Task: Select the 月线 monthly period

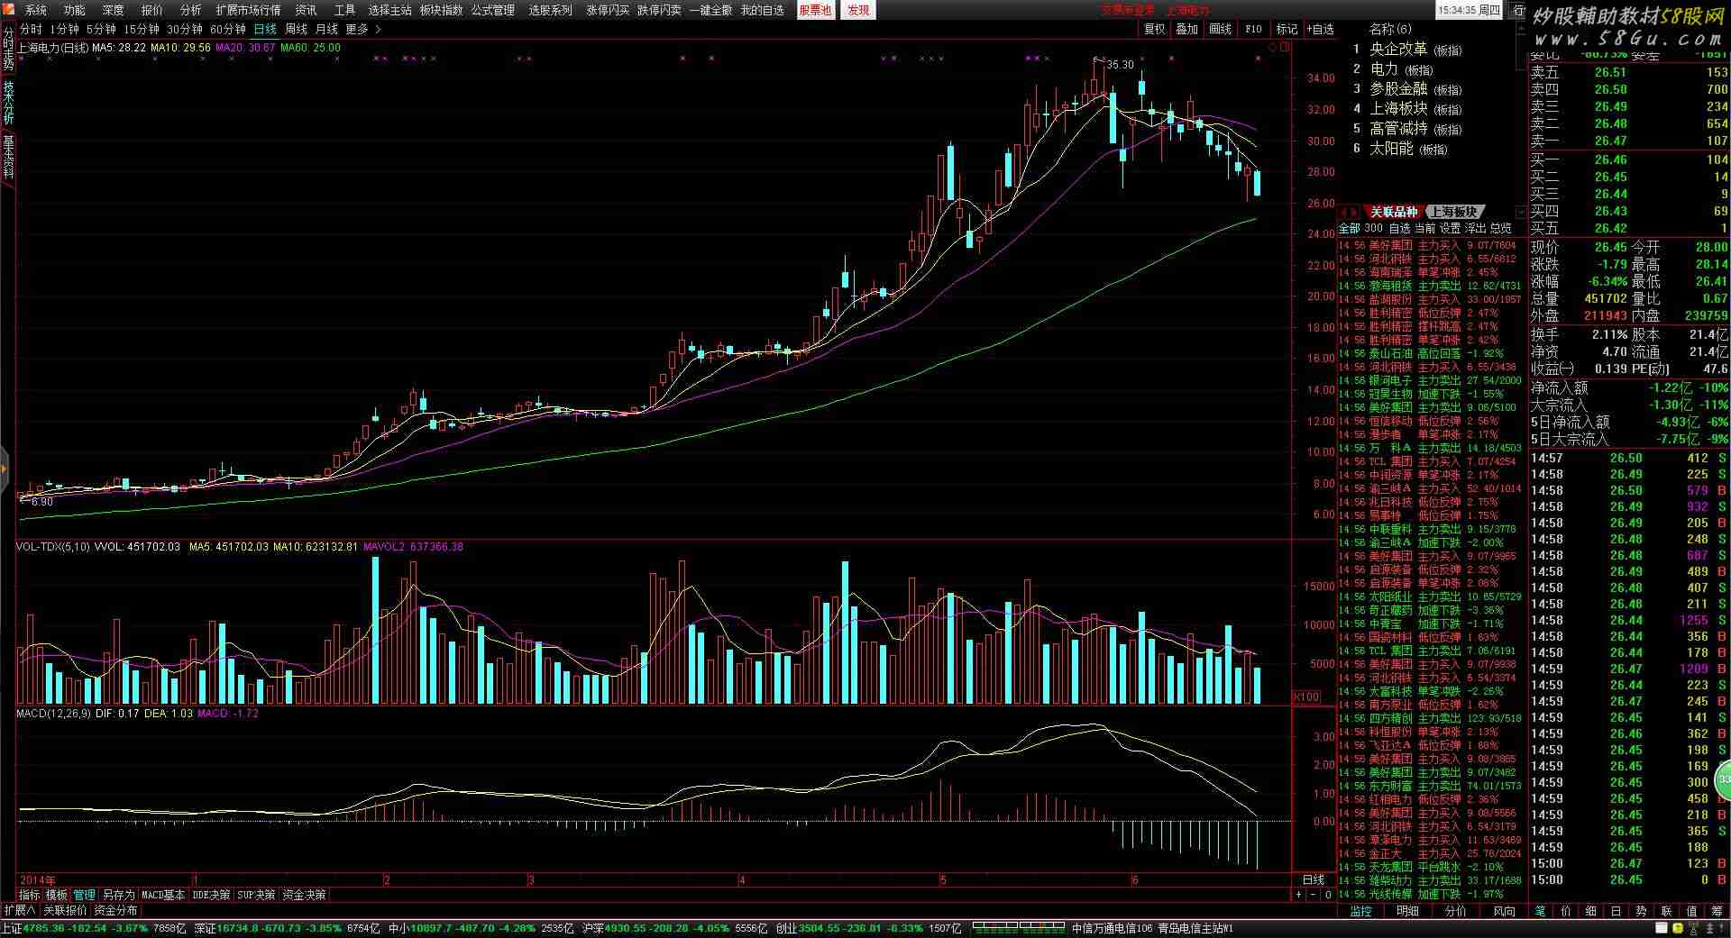Action: [326, 30]
